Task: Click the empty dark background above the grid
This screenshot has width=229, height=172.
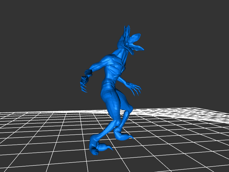Action: pyautogui.click(x=43, y=43)
